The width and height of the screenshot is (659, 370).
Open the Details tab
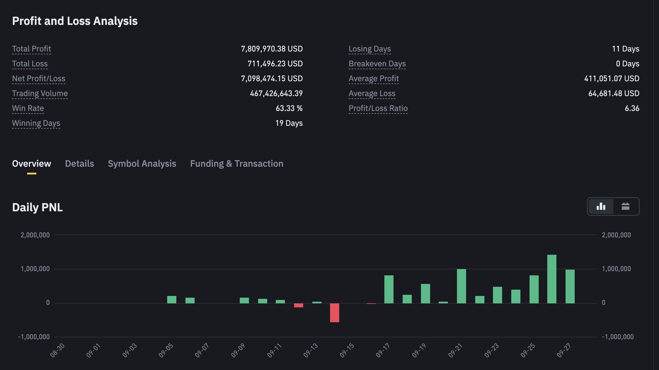tap(79, 164)
